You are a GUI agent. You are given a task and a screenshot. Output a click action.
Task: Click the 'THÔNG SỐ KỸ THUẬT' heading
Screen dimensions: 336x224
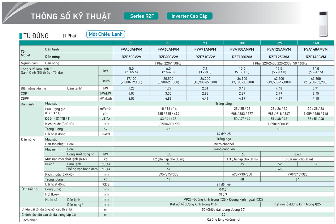[71, 16]
